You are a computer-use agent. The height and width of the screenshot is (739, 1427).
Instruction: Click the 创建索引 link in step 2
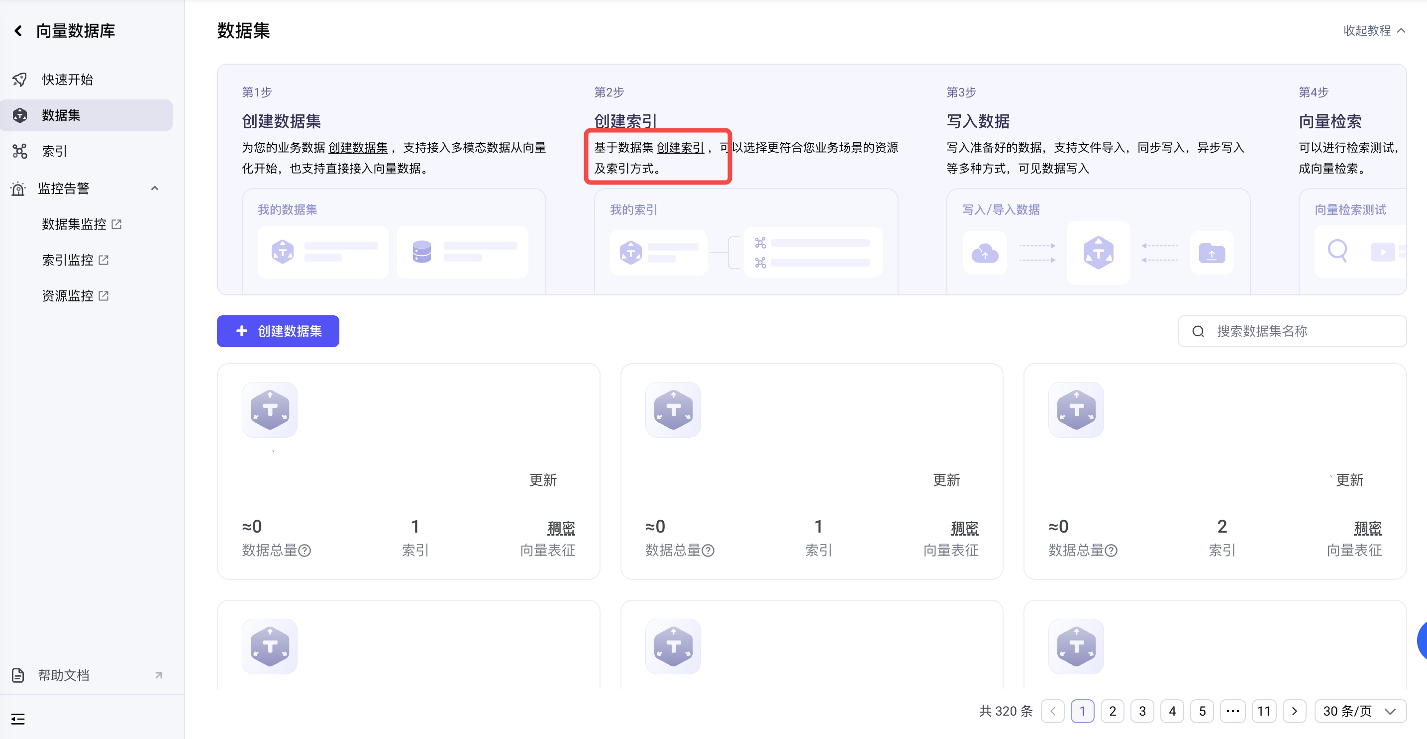pos(680,148)
